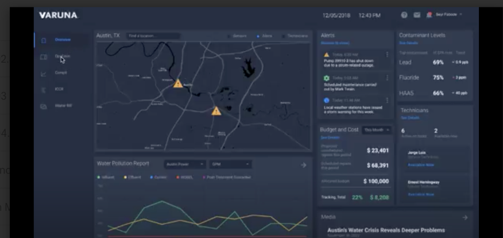Open options menu for storm warning alert
Viewport: 503px width, 238px height.
pos(387,100)
